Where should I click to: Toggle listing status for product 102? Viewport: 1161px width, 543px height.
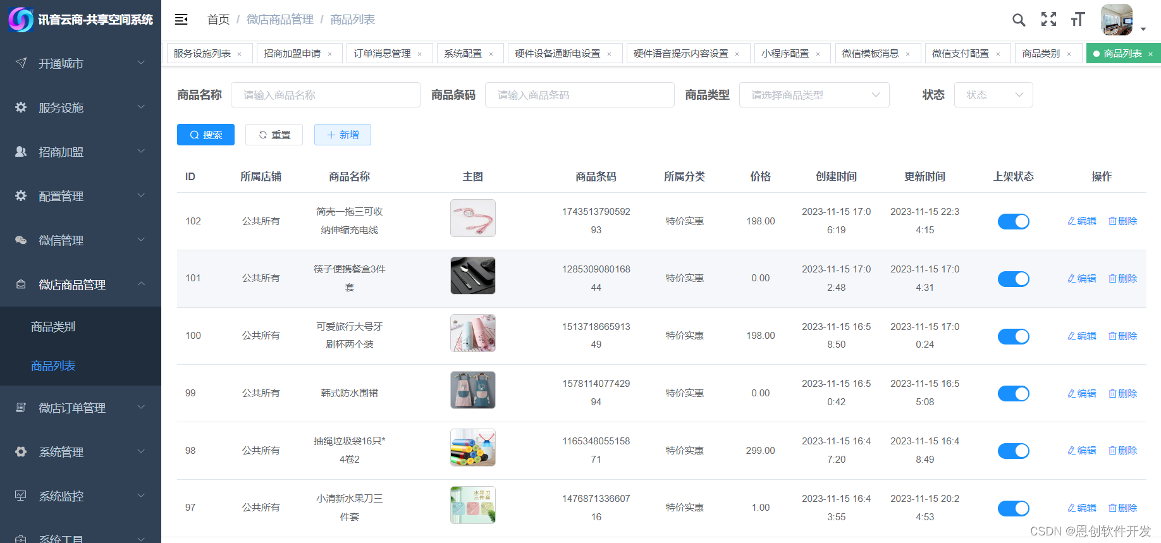1013,221
